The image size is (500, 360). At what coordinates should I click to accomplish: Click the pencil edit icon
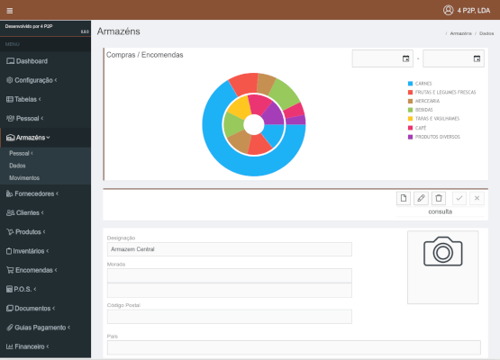(421, 198)
